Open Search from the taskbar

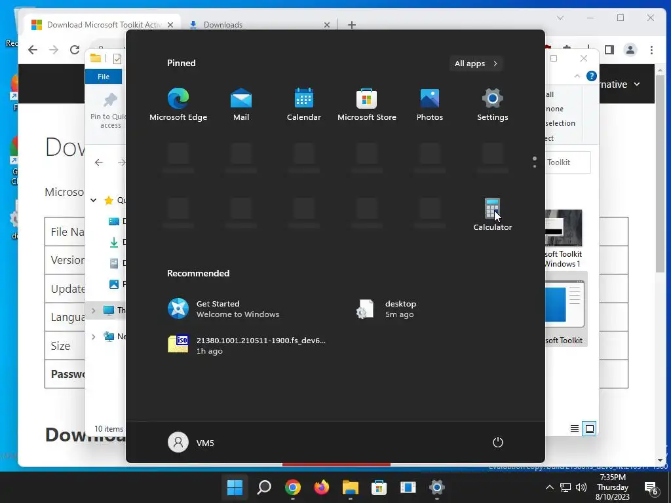[263, 487]
